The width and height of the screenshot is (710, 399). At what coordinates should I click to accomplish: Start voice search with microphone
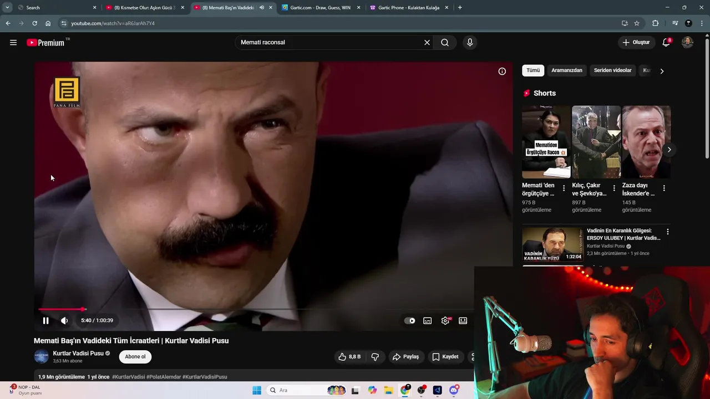(470, 43)
